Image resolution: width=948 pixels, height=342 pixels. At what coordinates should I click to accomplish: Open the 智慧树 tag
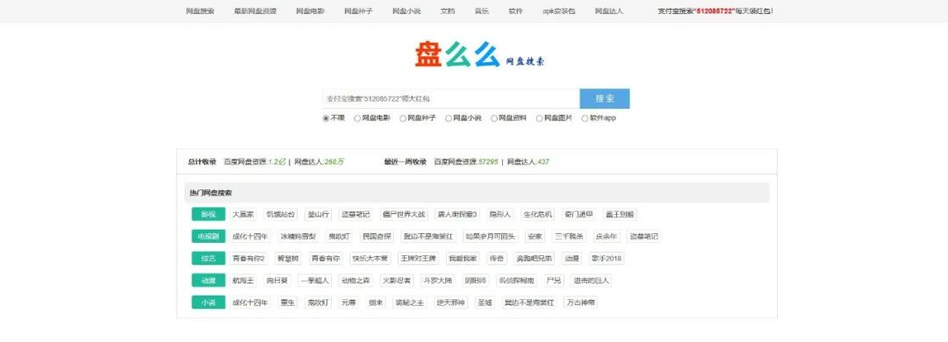(x=288, y=259)
